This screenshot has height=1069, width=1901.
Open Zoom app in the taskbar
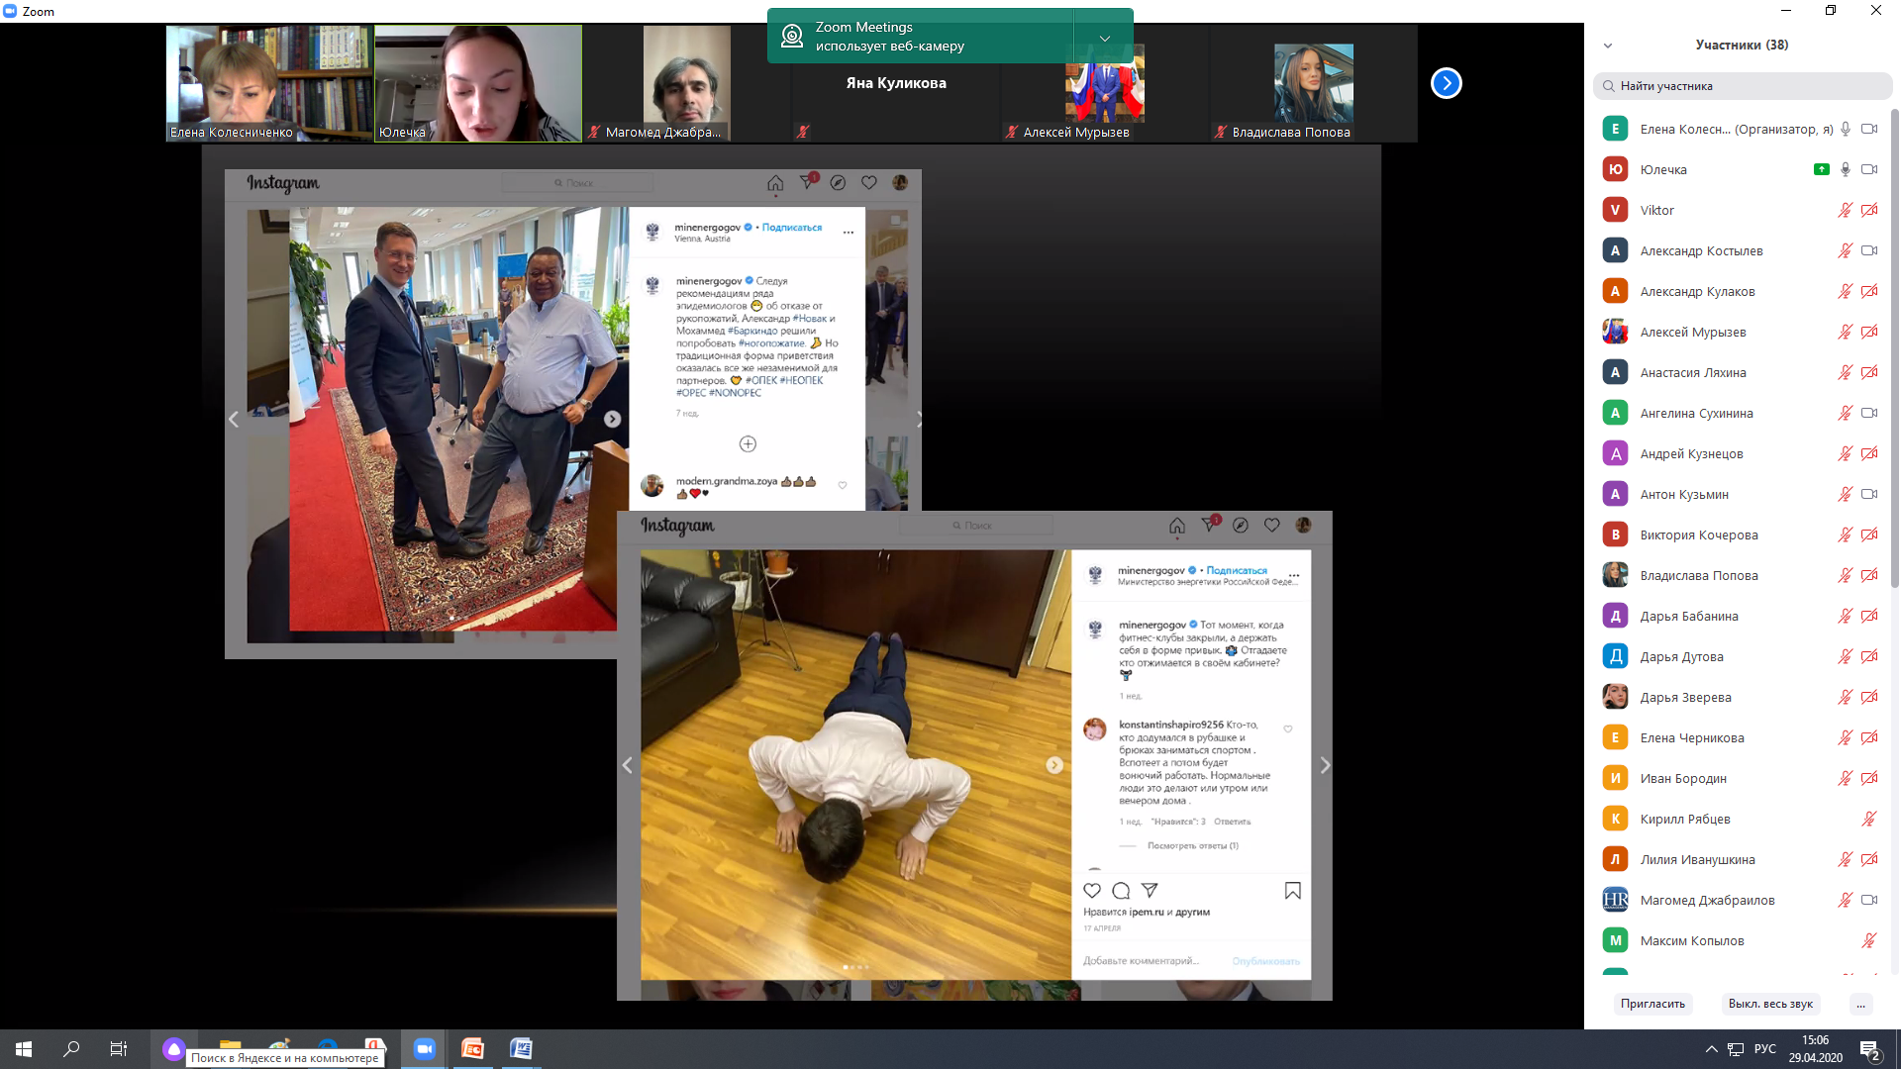tap(425, 1049)
